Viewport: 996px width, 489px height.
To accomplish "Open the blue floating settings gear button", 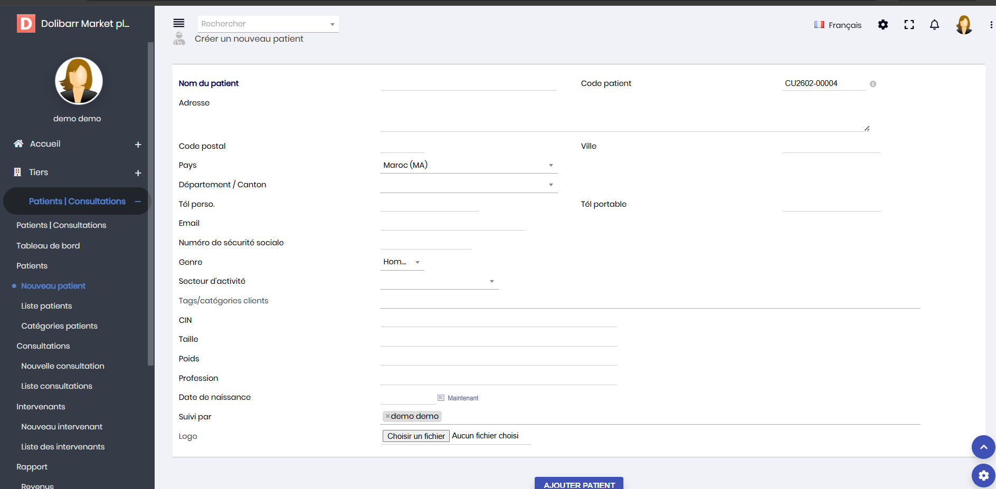I will tap(983, 475).
